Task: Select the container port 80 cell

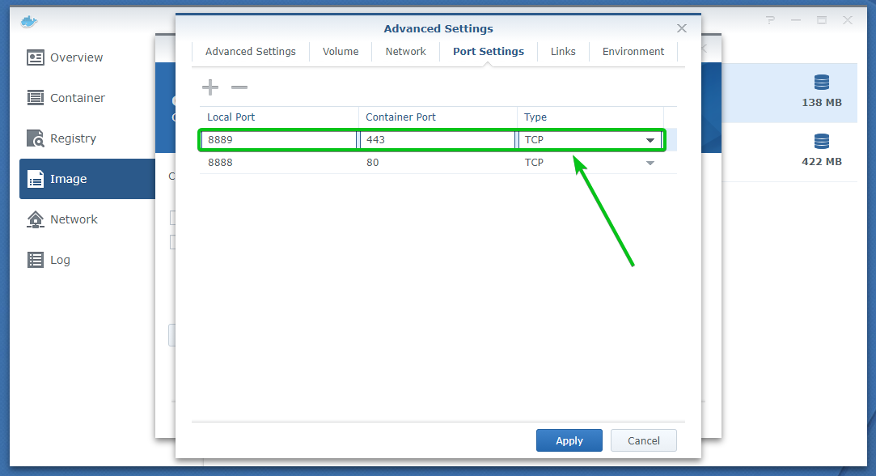Action: pyautogui.click(x=438, y=163)
